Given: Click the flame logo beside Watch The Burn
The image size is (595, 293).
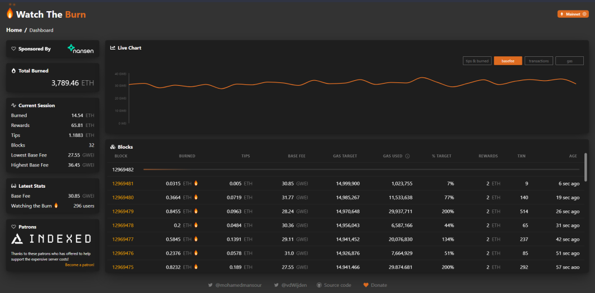Looking at the screenshot, I should click(x=10, y=13).
